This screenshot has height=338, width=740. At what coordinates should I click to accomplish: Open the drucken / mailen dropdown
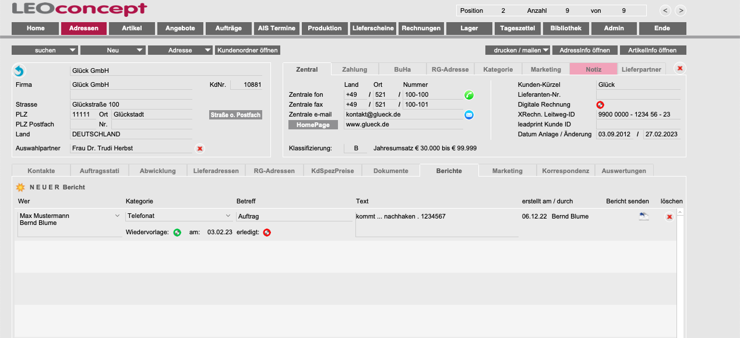[517, 50]
